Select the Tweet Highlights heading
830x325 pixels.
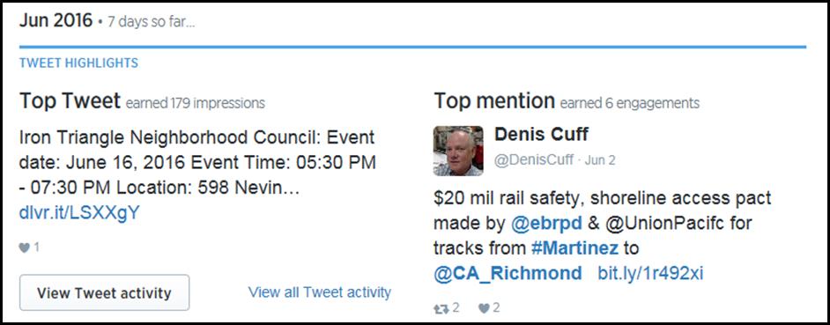(79, 63)
